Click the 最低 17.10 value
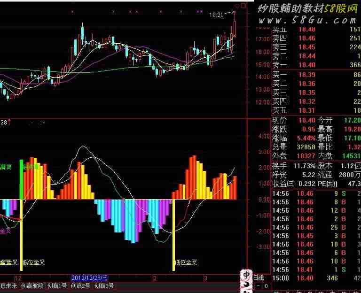This screenshot has height=293, width=361. coord(353,138)
